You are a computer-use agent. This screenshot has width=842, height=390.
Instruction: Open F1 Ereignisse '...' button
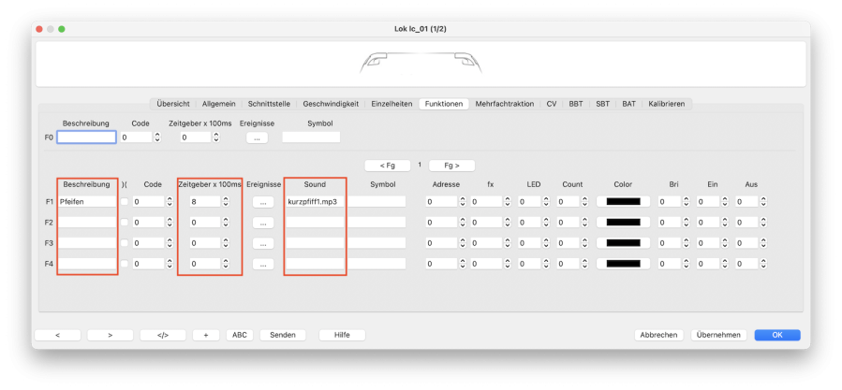click(263, 201)
